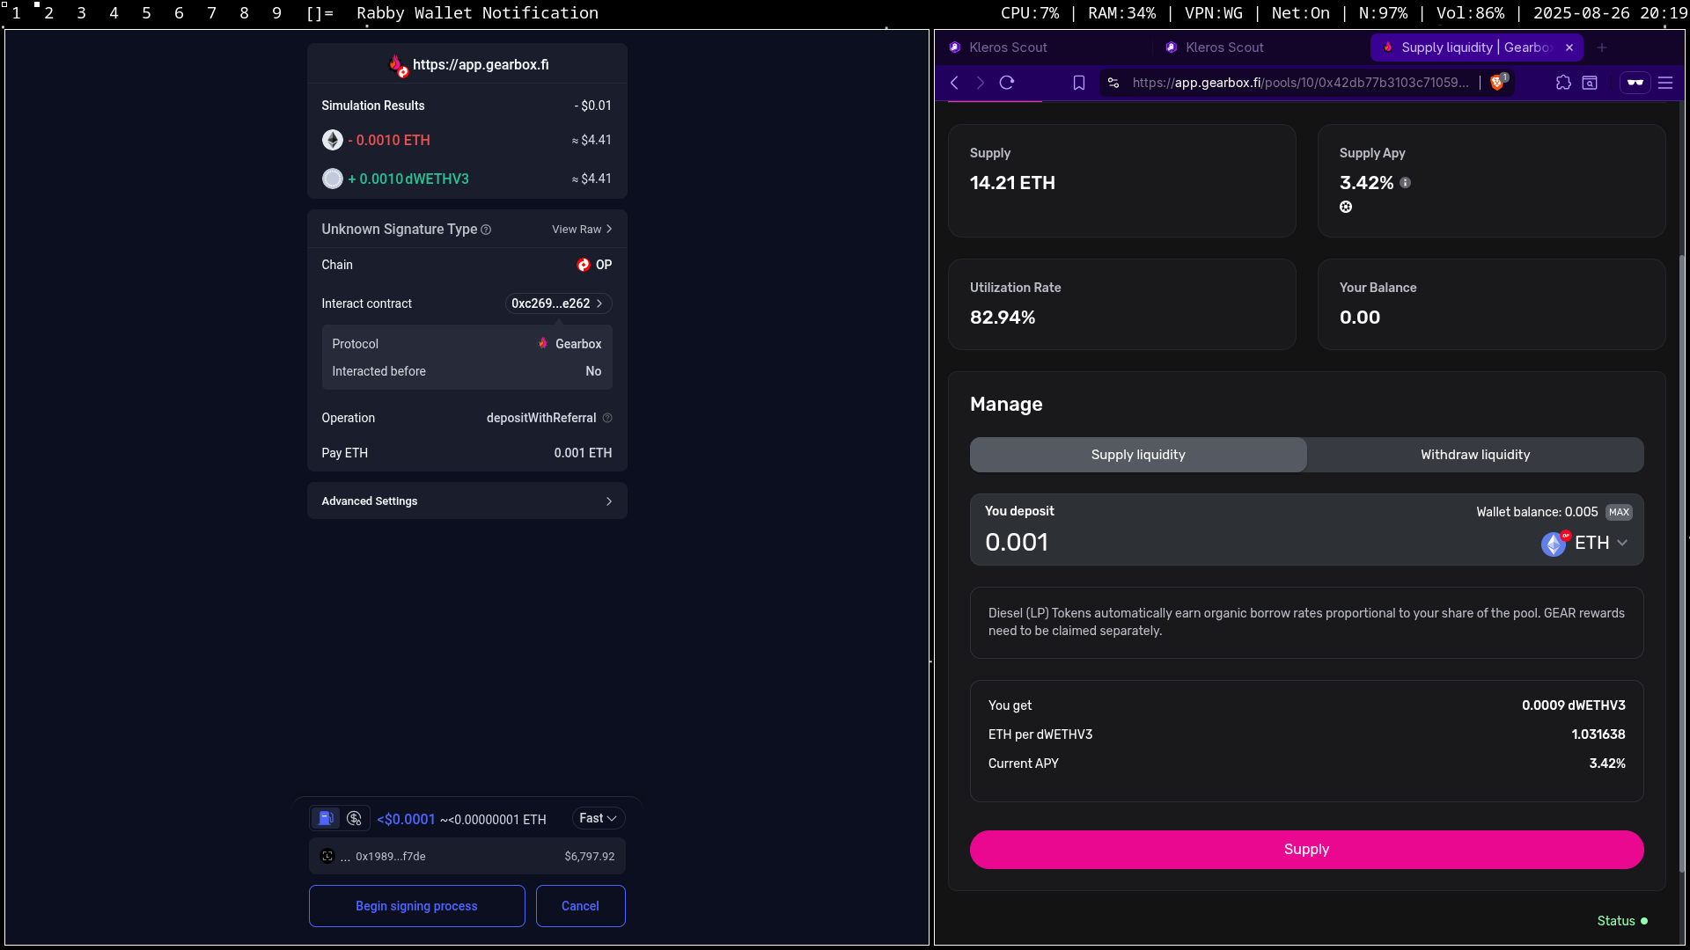Open interact contract 0xc269...e262 details

pos(558,303)
